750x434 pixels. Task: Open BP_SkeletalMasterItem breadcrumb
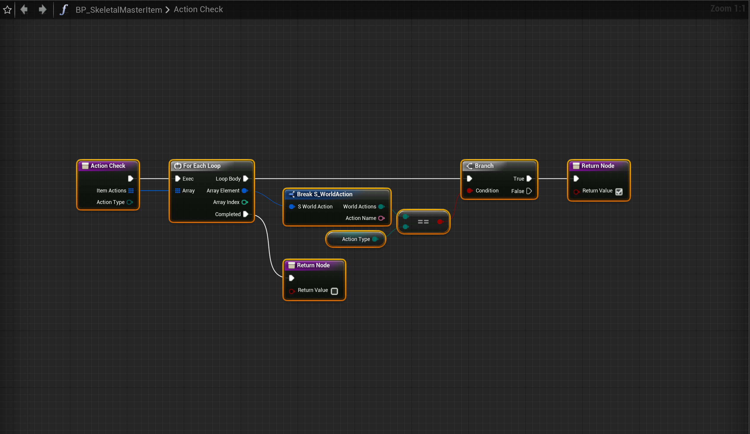(x=119, y=10)
